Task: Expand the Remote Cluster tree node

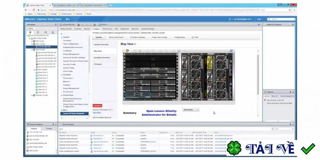Action: click(32, 95)
